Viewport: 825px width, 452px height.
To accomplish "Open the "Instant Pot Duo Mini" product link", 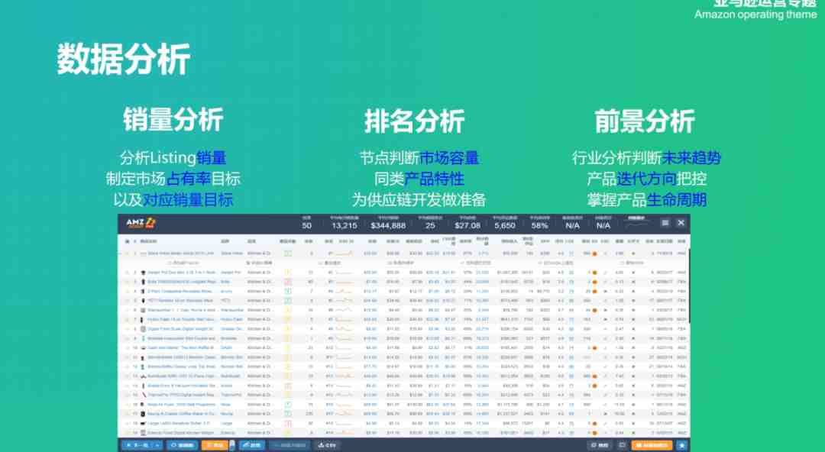I will [182, 273].
